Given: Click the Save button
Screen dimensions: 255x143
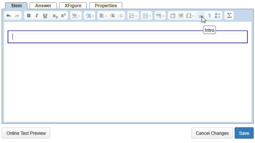Looking at the screenshot, I should [x=244, y=133].
